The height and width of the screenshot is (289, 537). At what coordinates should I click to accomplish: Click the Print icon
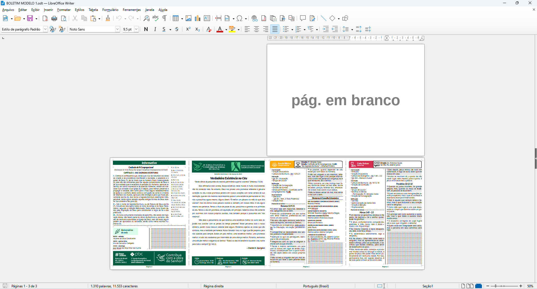coord(54,18)
